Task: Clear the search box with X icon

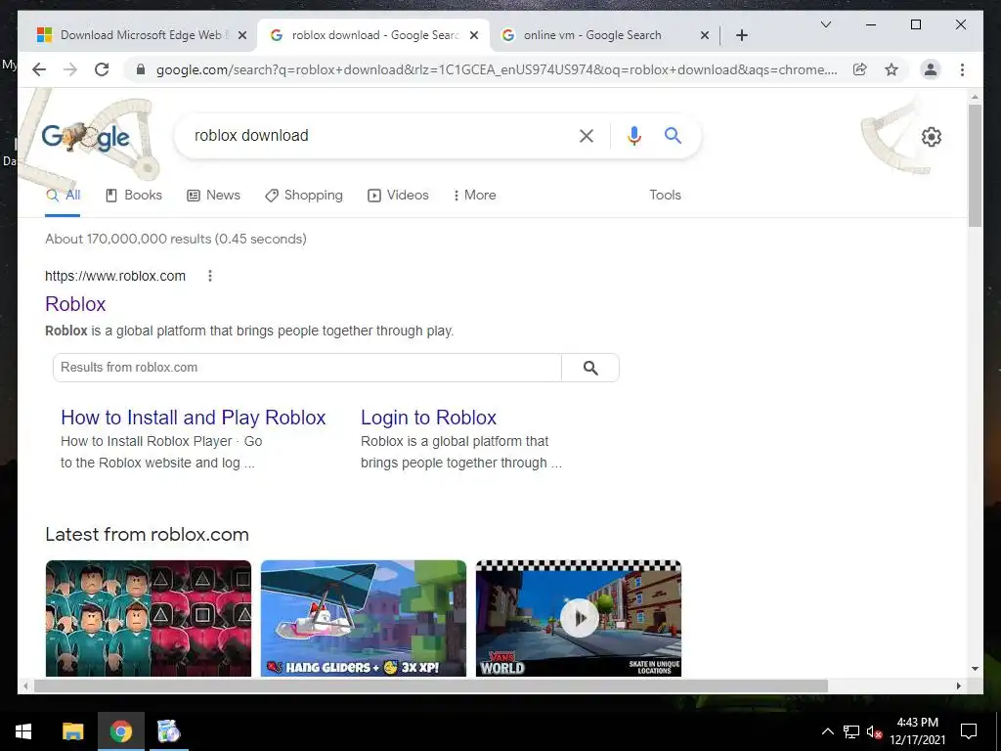Action: [x=587, y=135]
